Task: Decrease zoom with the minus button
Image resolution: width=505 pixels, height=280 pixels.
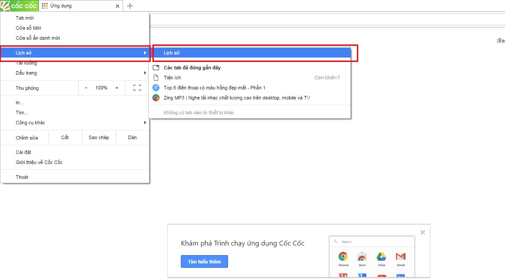Action: (86, 88)
